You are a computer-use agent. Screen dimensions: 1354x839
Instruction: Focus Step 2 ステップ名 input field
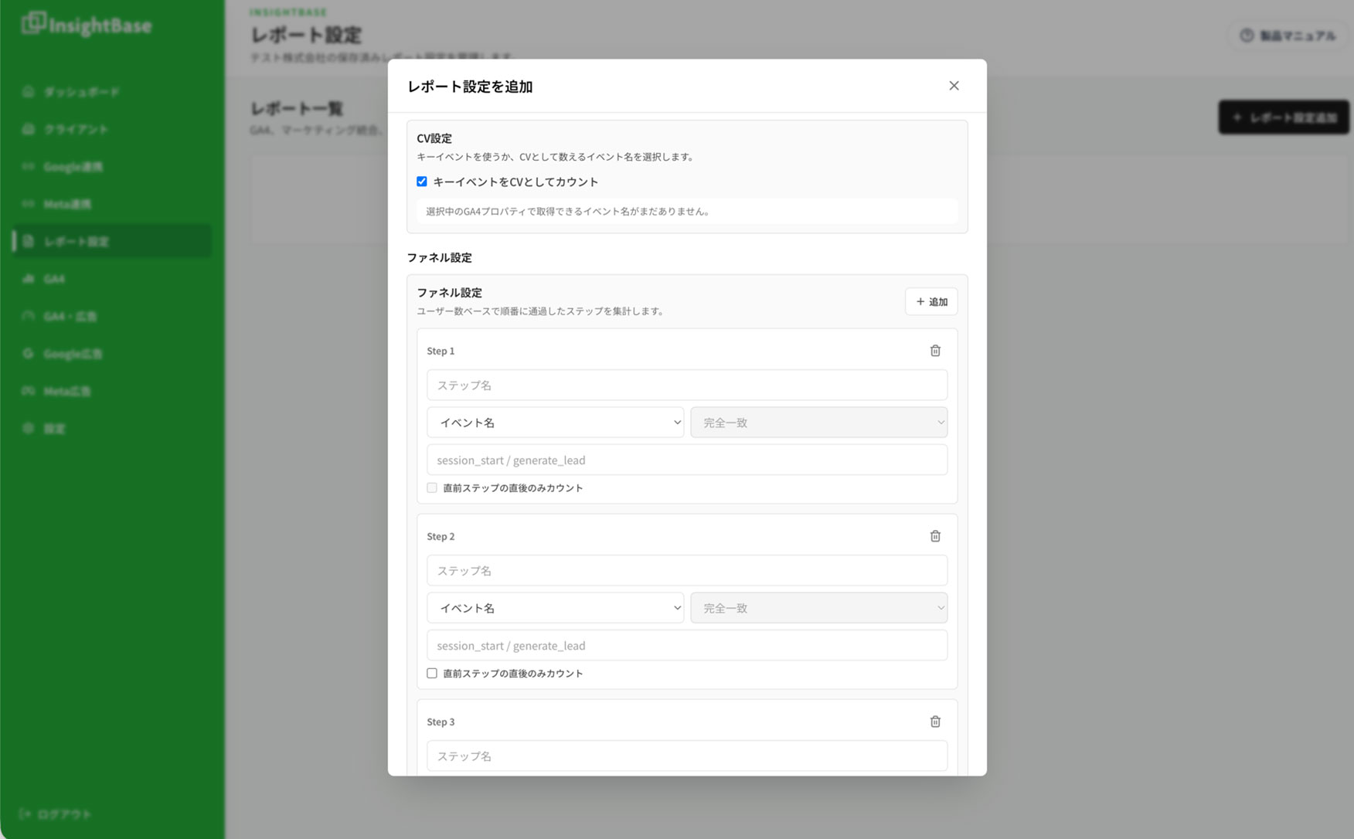[x=687, y=570]
